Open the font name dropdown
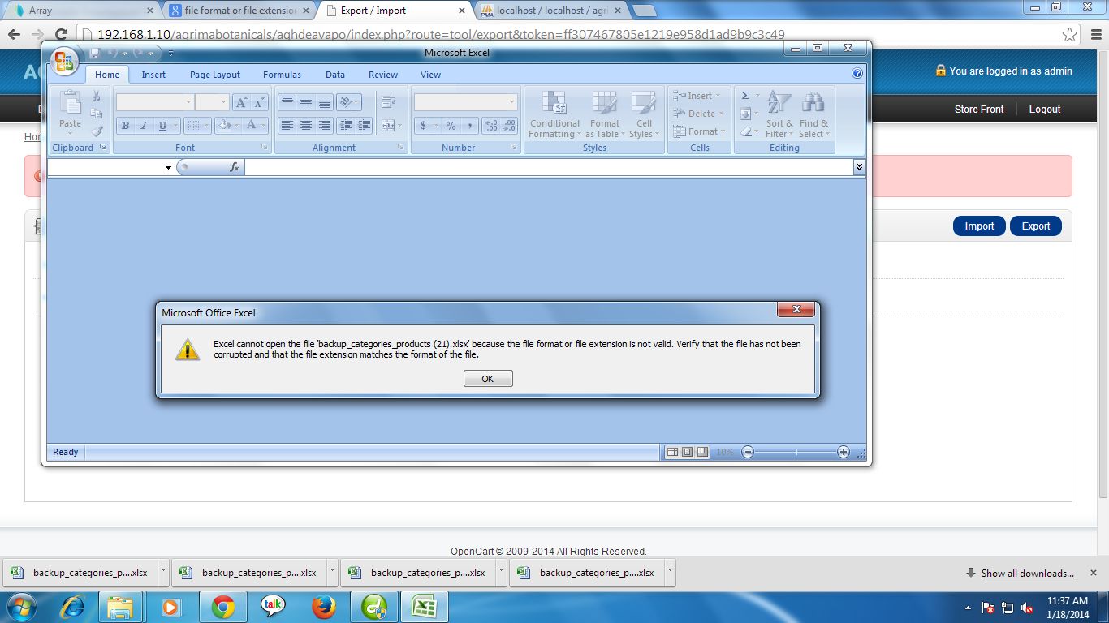This screenshot has height=623, width=1109. pyautogui.click(x=189, y=102)
